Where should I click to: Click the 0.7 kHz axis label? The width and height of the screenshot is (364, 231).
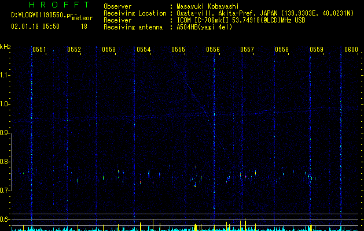[4, 191]
